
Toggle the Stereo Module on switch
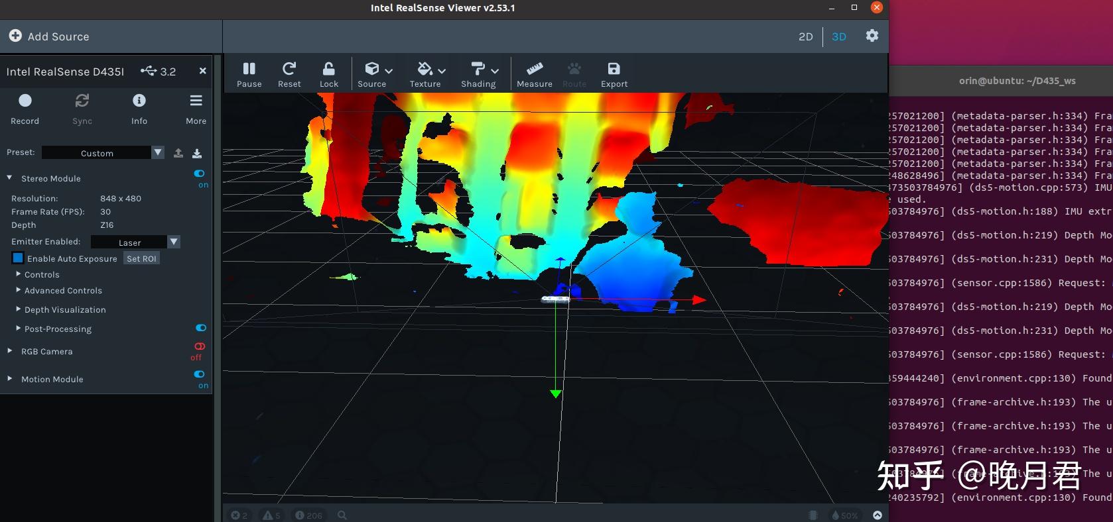[199, 174]
